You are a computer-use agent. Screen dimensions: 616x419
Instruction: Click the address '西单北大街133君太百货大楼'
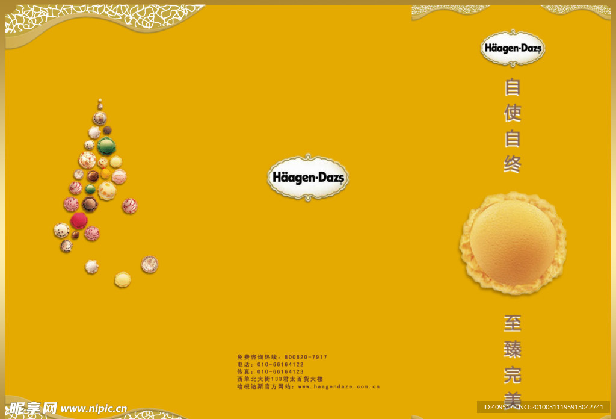pos(280,379)
